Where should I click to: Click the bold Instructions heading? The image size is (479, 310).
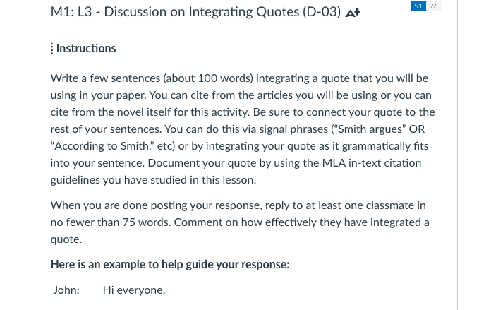[x=86, y=48]
